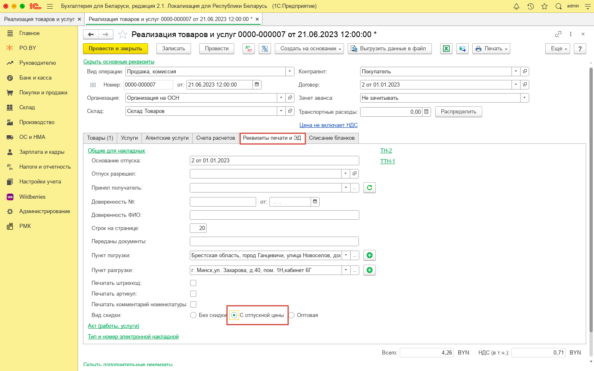Open Отпуск разрешил record open icon
This screenshot has width=594, height=371.
[354, 174]
